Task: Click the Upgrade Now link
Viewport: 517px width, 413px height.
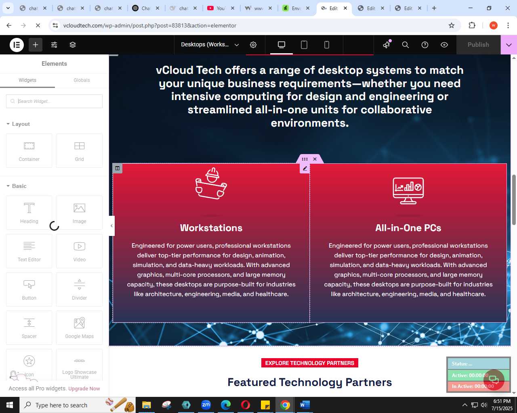Action: click(x=84, y=389)
